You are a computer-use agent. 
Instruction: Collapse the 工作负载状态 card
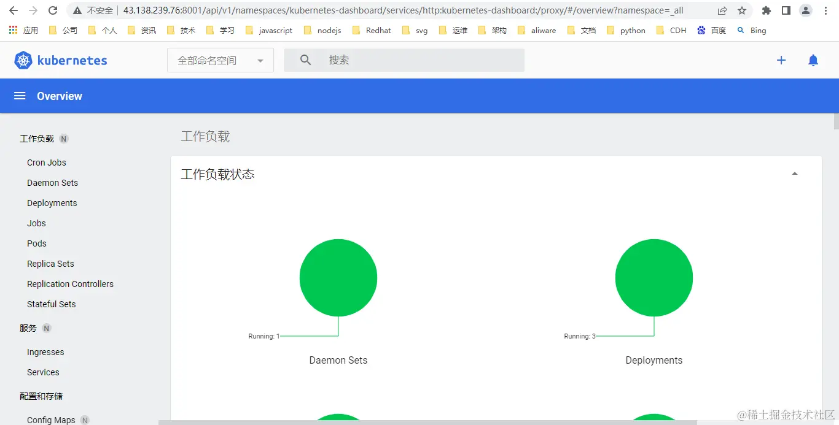point(795,174)
